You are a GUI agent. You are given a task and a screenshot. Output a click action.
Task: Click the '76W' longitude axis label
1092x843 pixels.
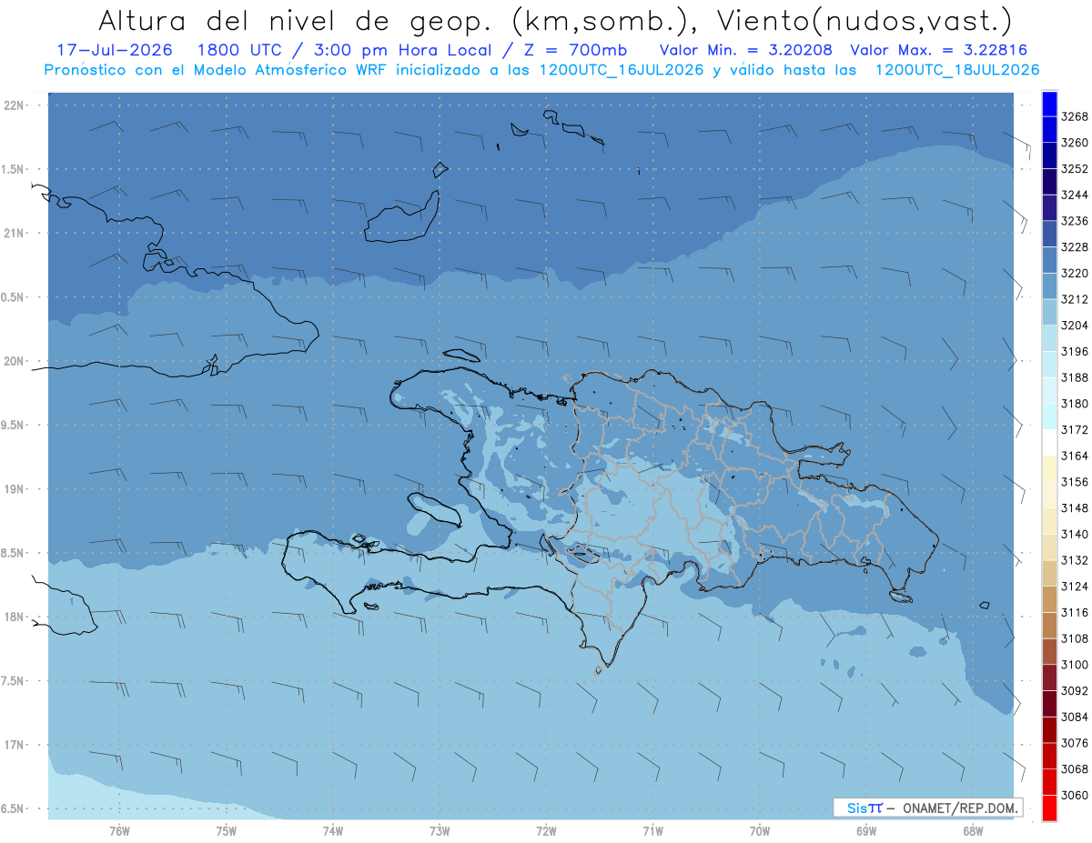click(119, 831)
